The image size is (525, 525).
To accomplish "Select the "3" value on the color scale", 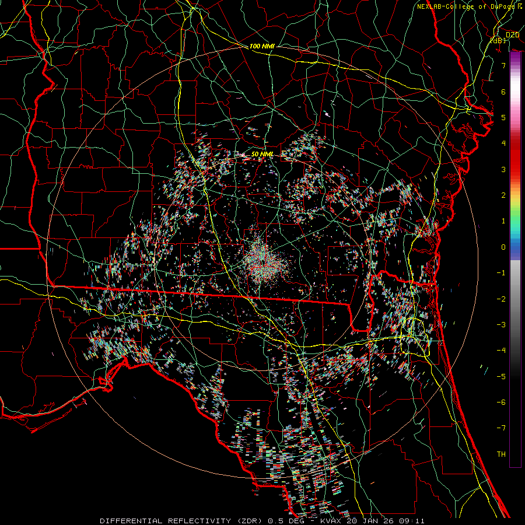I will point(503,169).
